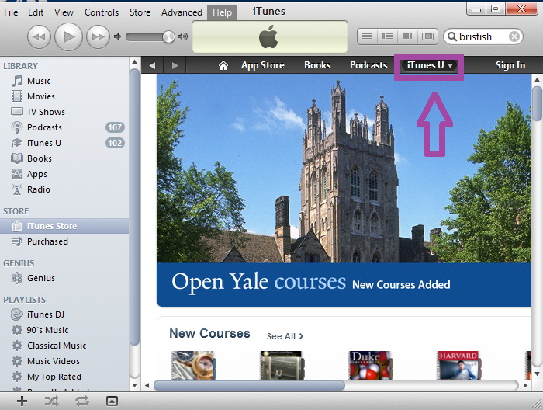Open the search options magnifier dropdown
The width and height of the screenshot is (543, 410).
(x=451, y=36)
